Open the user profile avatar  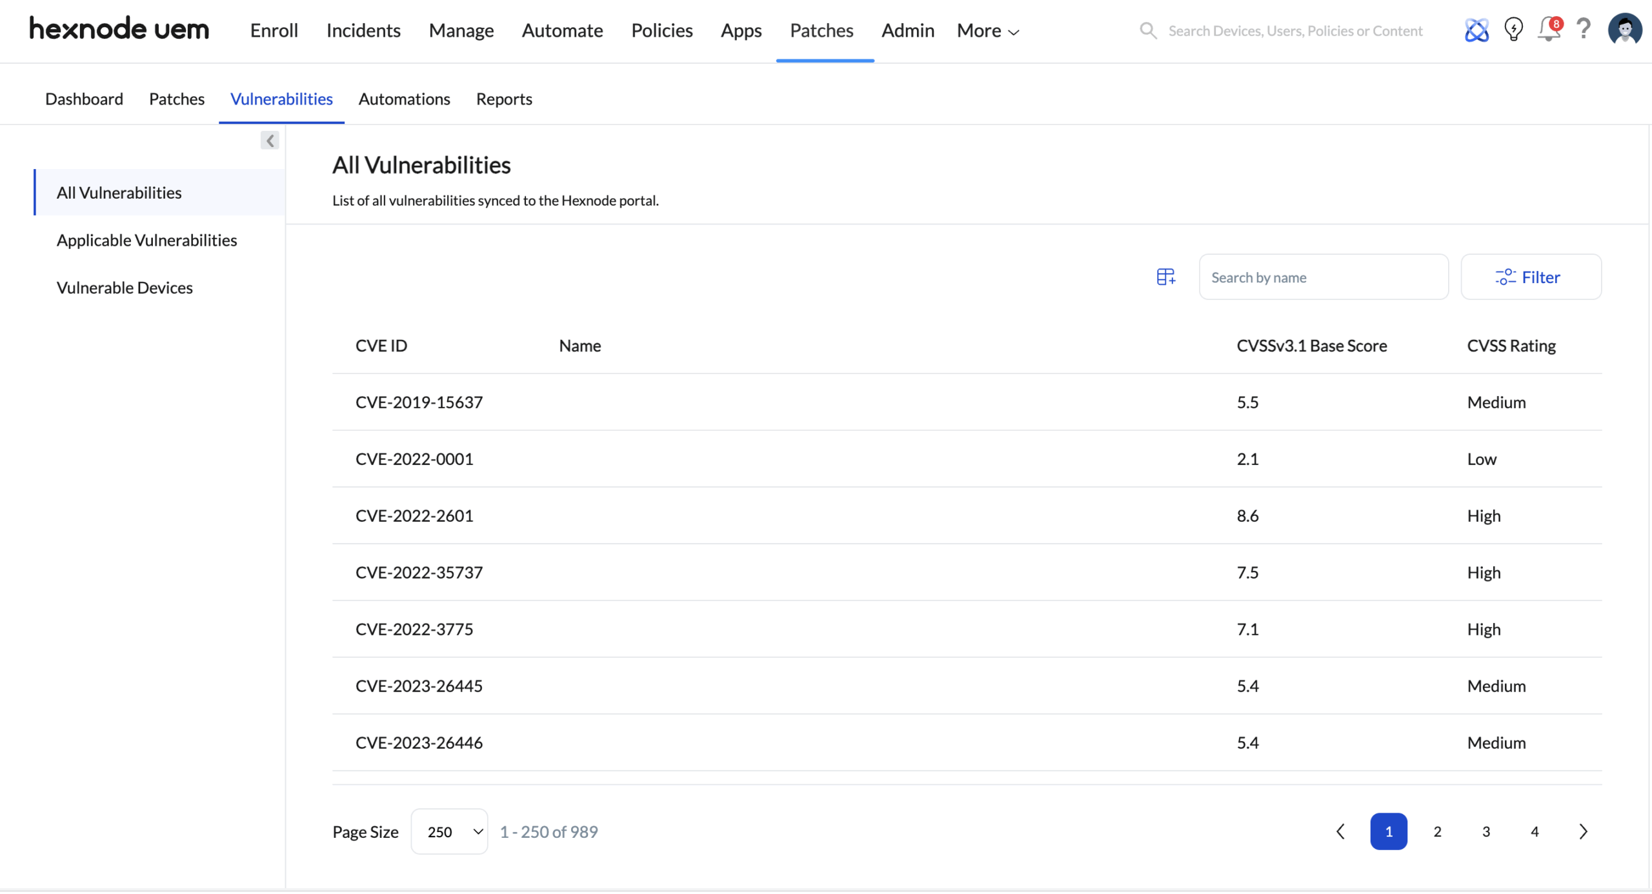(x=1624, y=30)
